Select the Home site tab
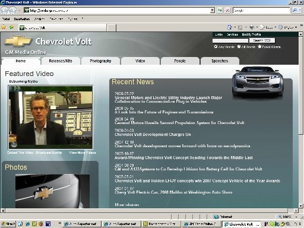Viewport: 304px width, 228px height. pos(21,61)
